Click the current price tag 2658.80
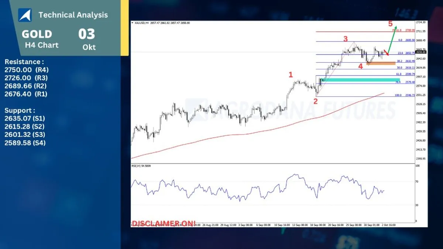 pyautogui.click(x=421, y=52)
